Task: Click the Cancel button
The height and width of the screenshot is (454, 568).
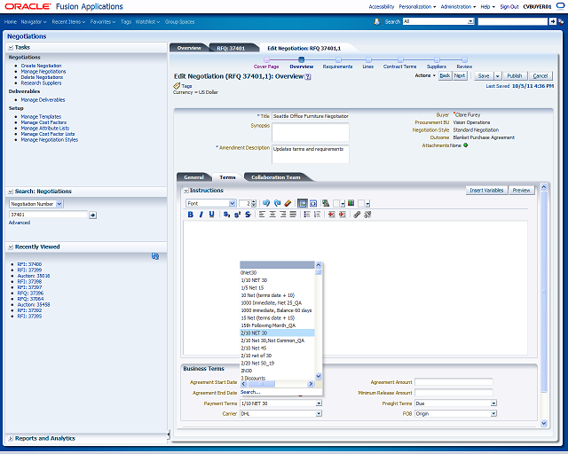Action: point(540,76)
